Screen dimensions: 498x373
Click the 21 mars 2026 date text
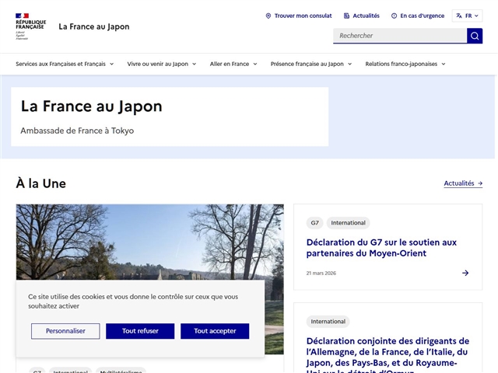tap(321, 273)
